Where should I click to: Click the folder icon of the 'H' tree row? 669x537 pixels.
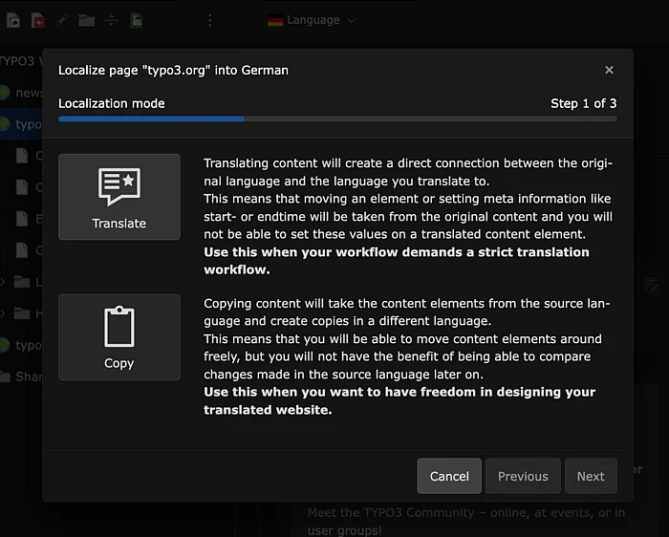(x=22, y=313)
